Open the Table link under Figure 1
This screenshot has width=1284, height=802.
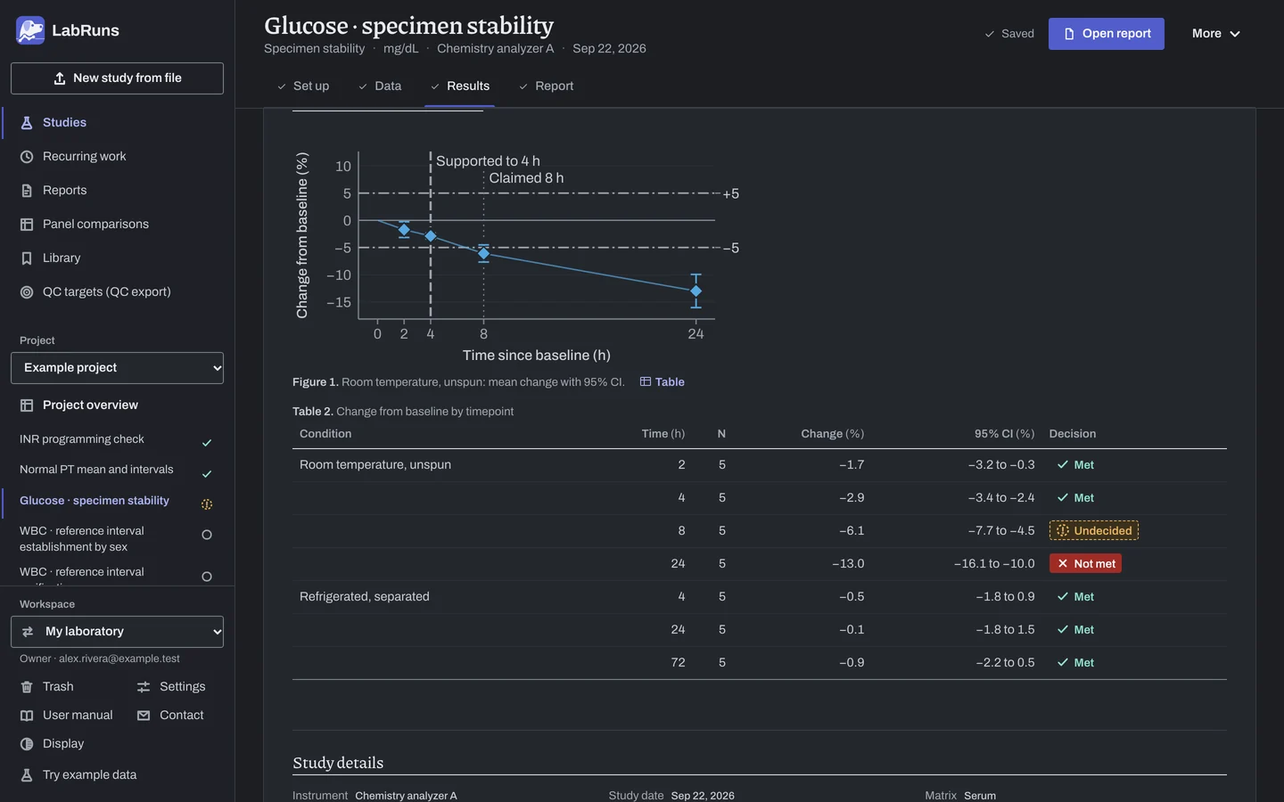663,382
